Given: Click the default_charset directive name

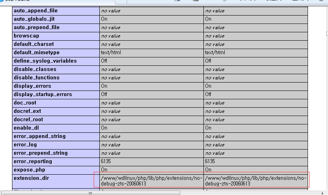Looking at the screenshot, I should [34, 44].
